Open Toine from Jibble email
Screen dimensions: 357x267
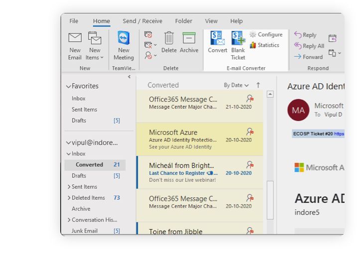tap(200, 229)
